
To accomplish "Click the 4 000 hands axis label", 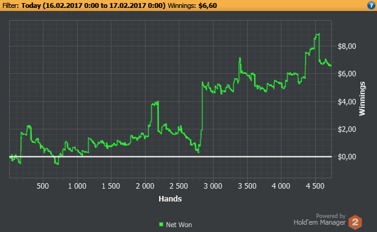I will (281, 186).
